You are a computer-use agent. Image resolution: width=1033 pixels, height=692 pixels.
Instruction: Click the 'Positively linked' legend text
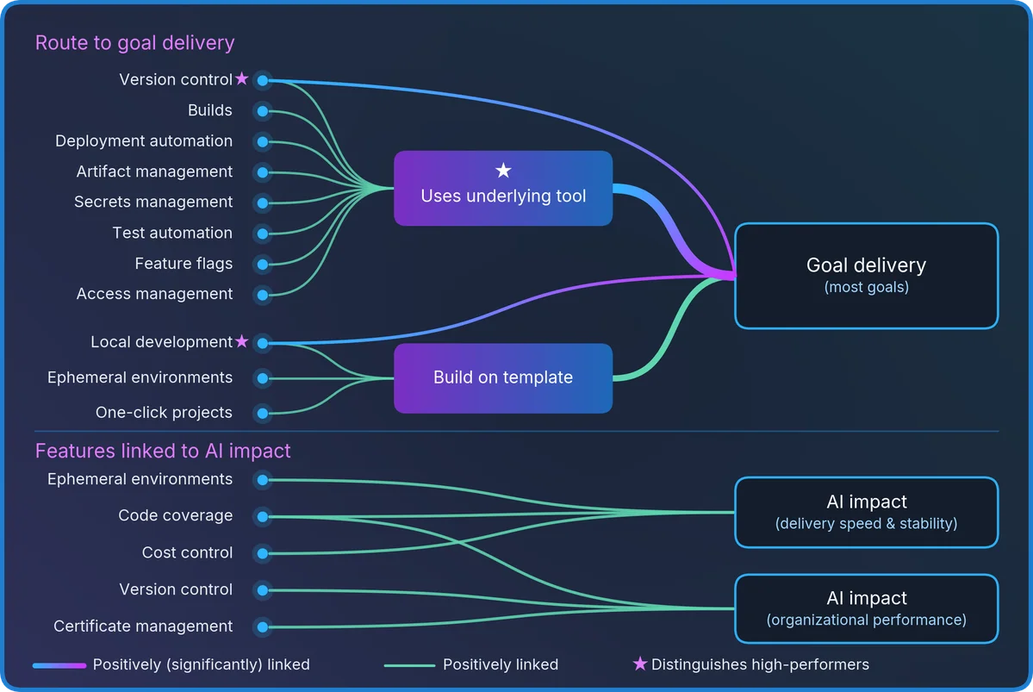(x=500, y=664)
